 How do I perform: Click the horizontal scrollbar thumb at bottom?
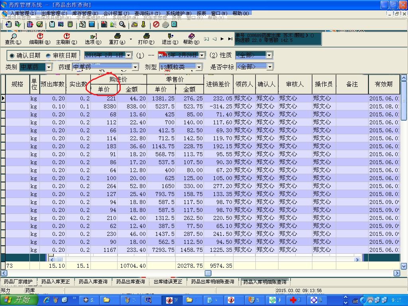208,273
